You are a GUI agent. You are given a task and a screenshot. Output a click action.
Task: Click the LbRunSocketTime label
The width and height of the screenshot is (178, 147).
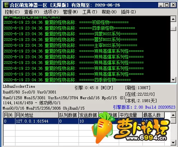tap(19, 86)
